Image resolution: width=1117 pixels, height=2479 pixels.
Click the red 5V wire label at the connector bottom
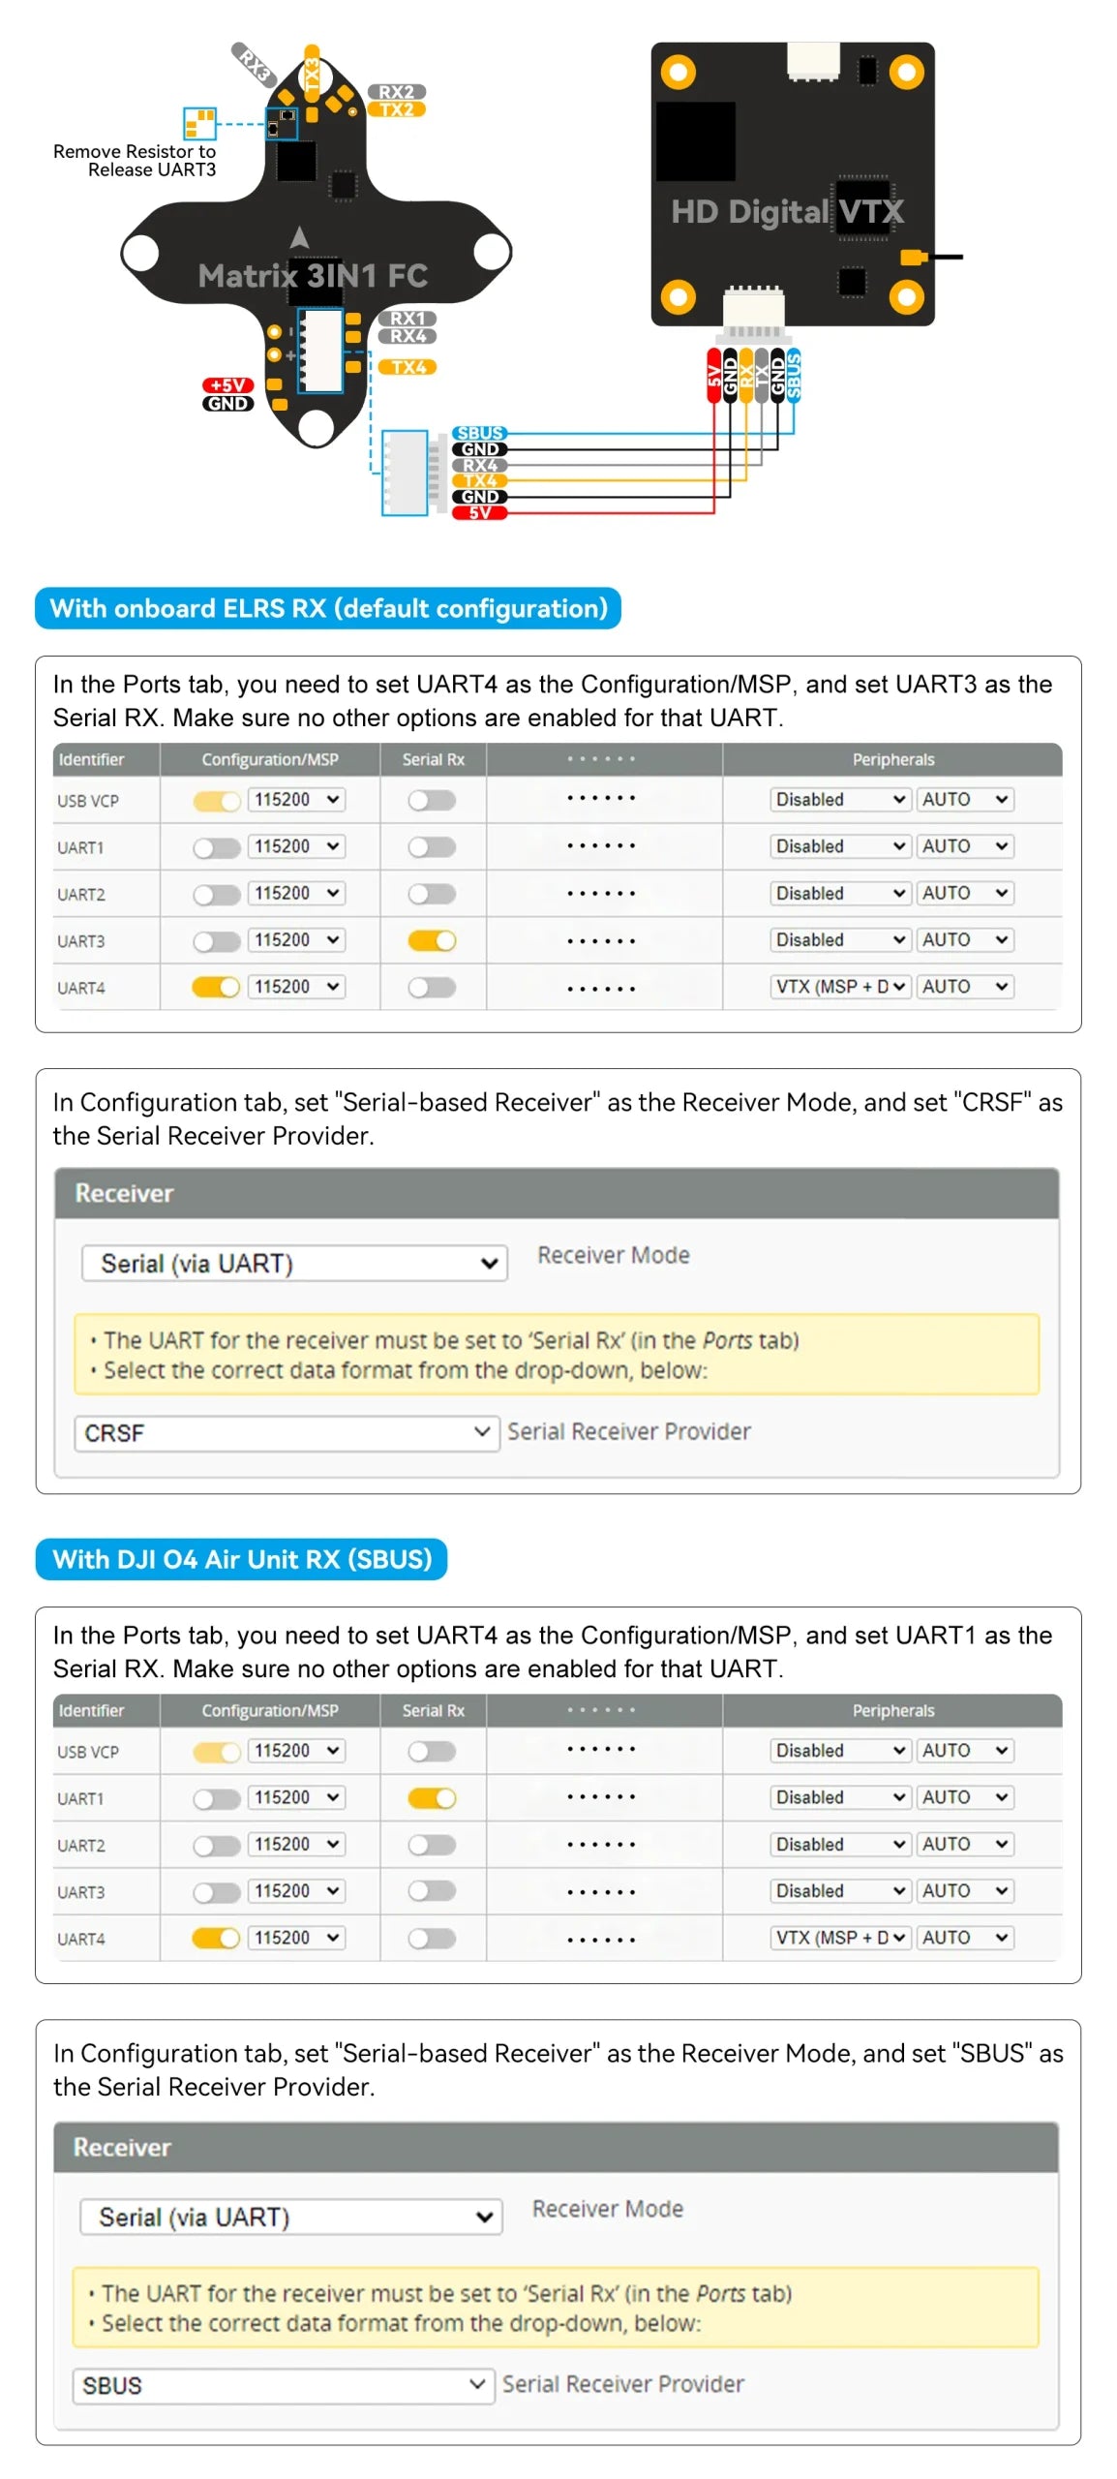[x=480, y=512]
